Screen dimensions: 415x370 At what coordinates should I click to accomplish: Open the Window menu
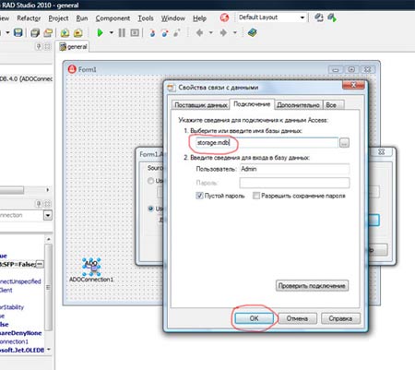(x=173, y=18)
